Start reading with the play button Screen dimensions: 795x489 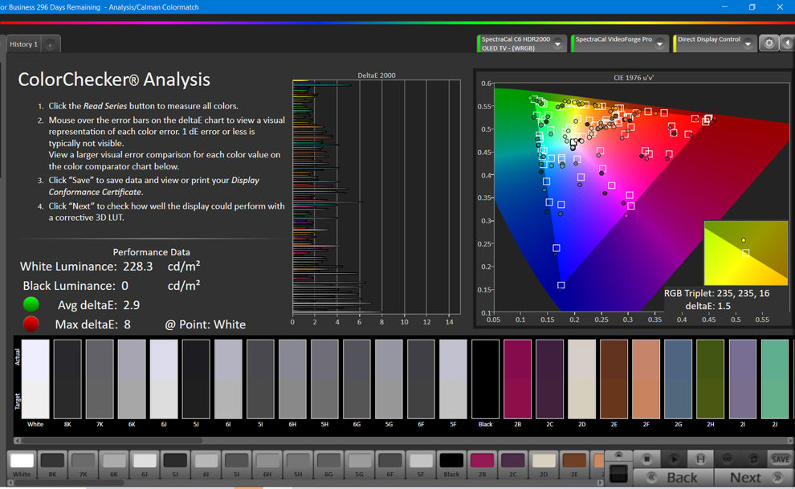[673, 458]
